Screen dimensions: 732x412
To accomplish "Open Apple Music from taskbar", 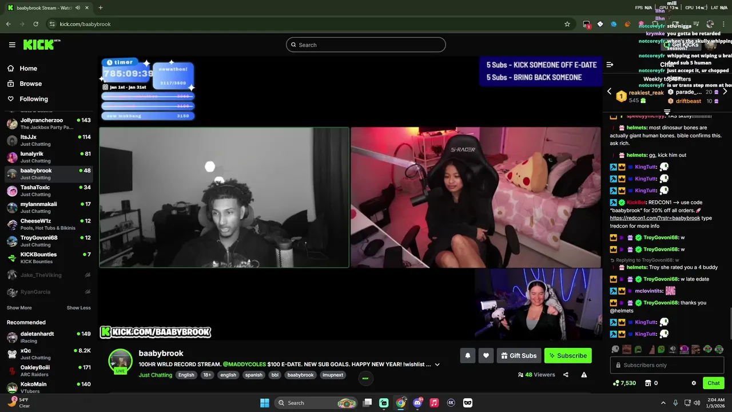I will coord(434,403).
